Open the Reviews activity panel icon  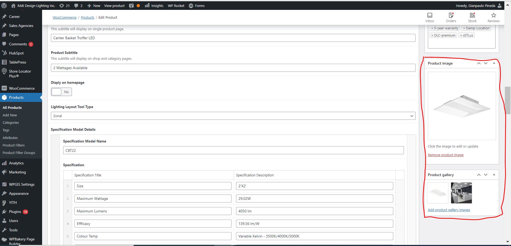(493, 17)
